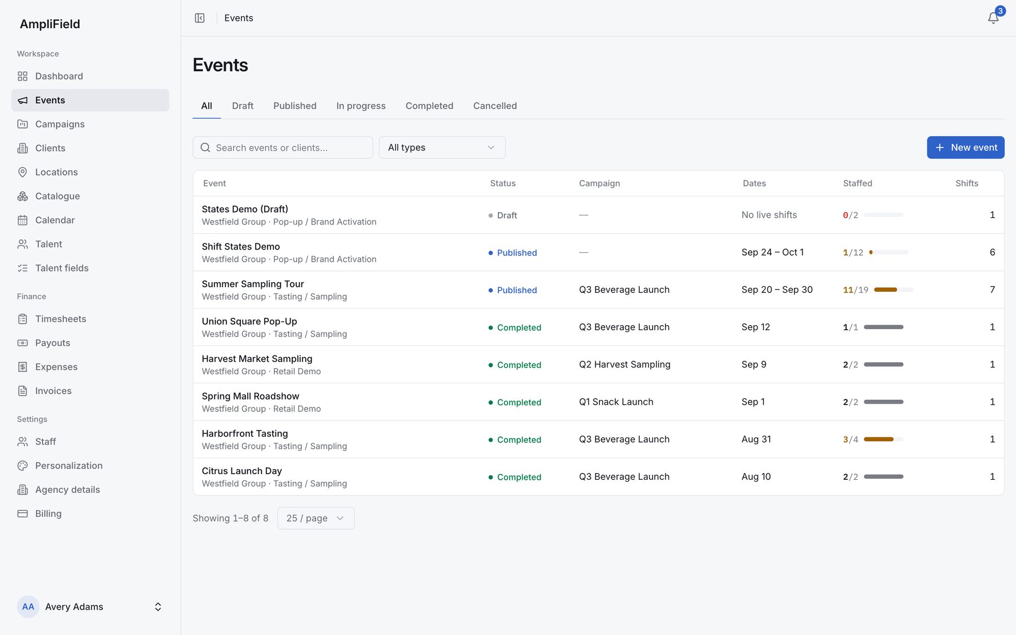
Task: Click the Talent fields checklist icon
Action: click(x=23, y=268)
